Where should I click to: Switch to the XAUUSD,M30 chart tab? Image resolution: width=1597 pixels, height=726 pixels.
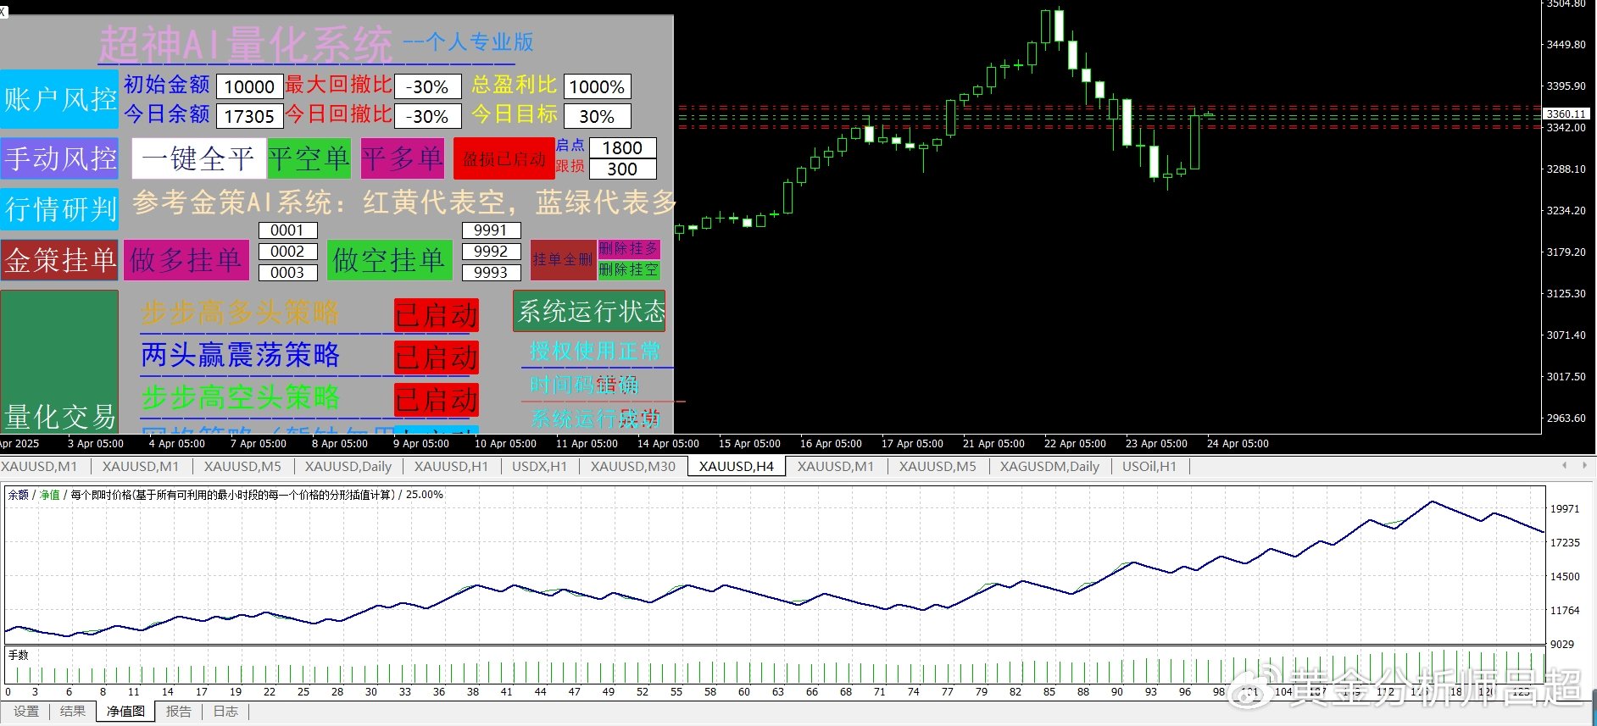coord(632,466)
